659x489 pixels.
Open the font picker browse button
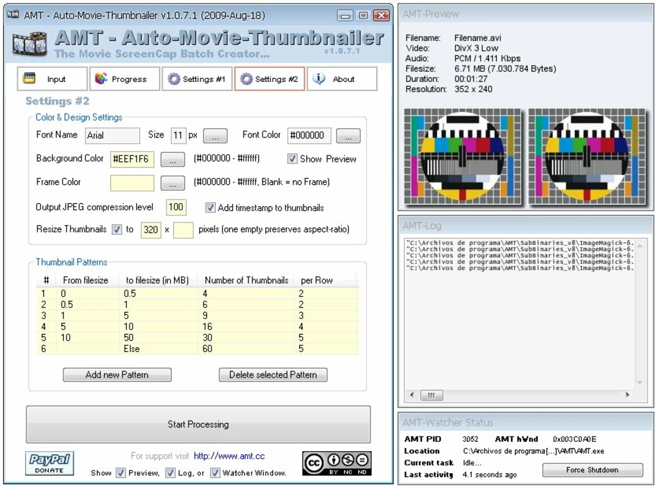tap(215, 136)
